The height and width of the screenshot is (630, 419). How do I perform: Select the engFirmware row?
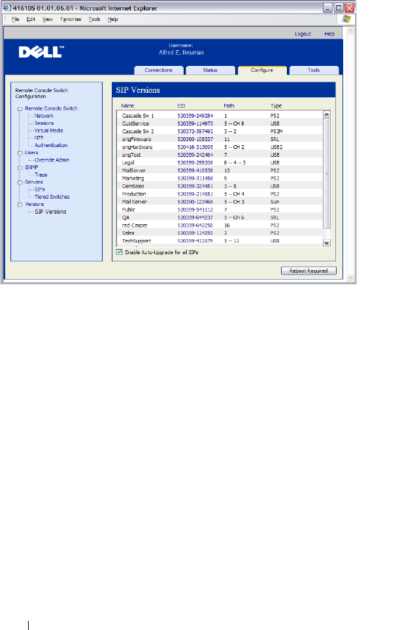click(x=220, y=139)
